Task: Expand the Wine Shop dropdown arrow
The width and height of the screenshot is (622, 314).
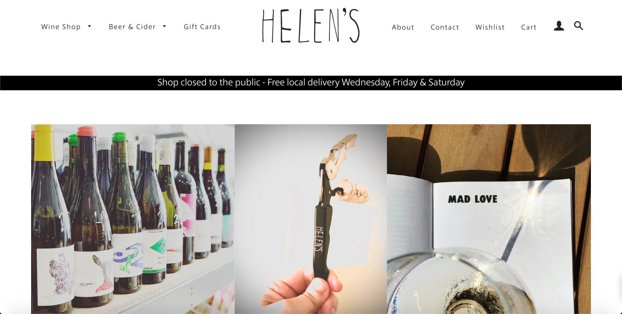Action: (90, 26)
